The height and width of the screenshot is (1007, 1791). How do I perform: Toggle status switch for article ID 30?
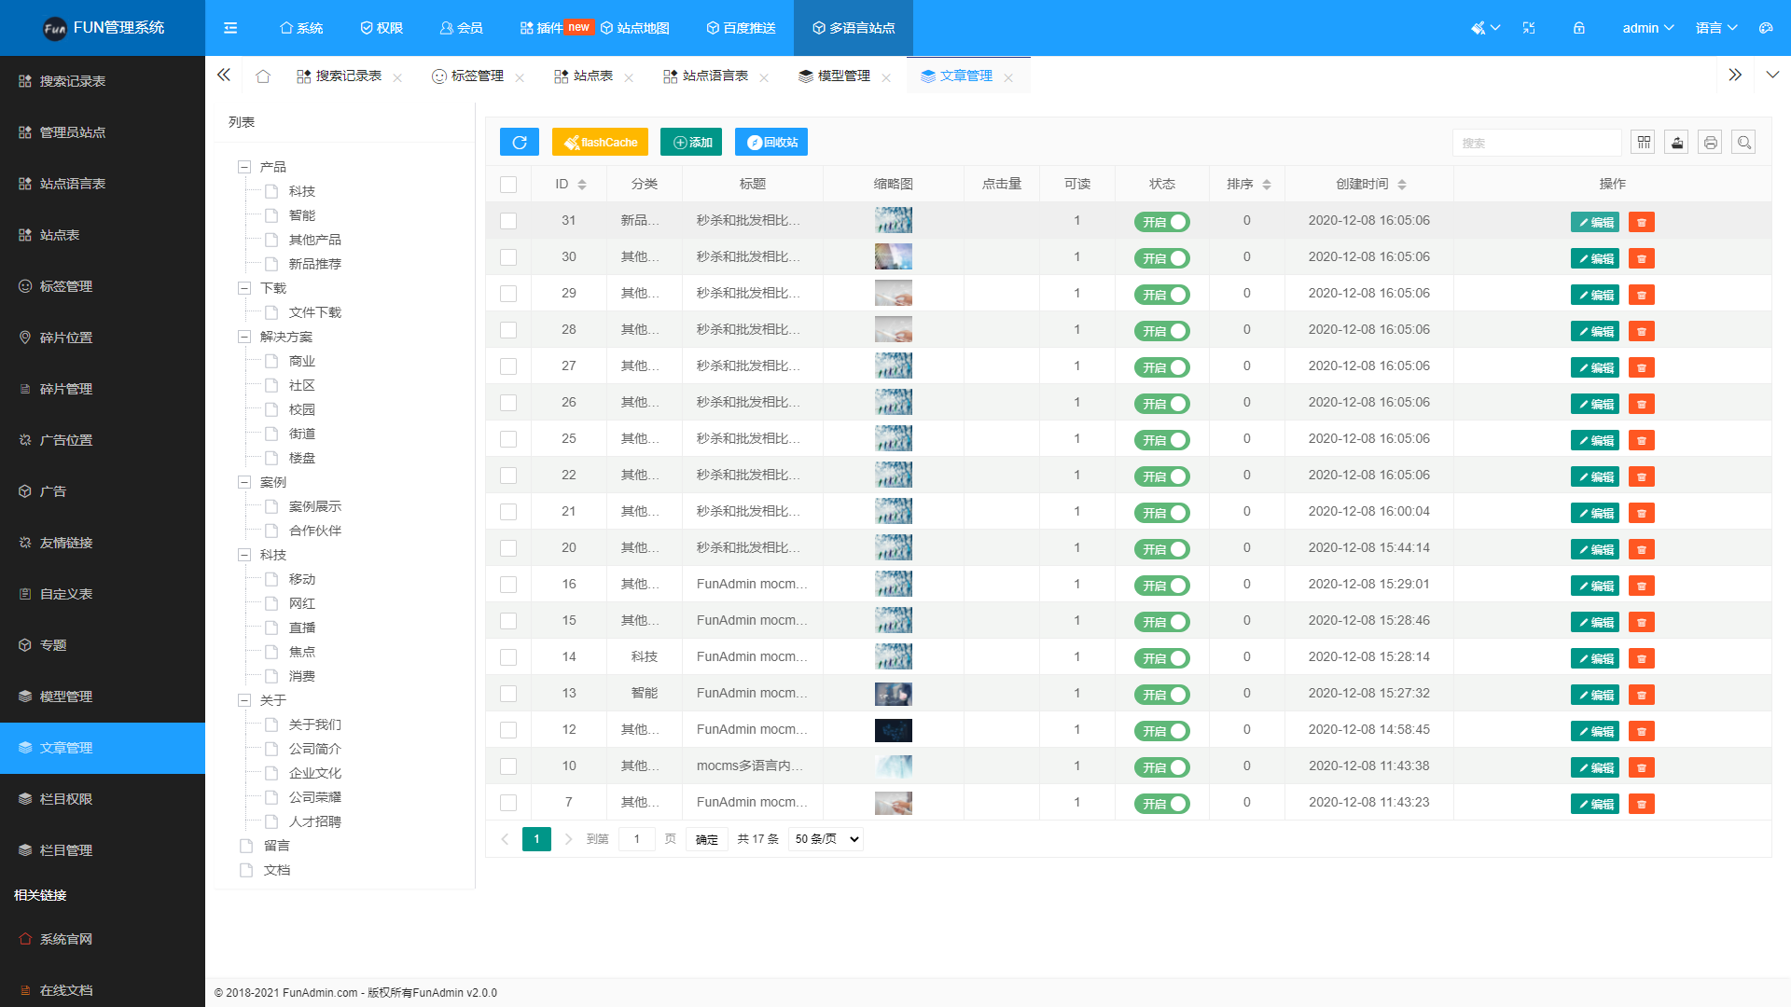[x=1161, y=258]
